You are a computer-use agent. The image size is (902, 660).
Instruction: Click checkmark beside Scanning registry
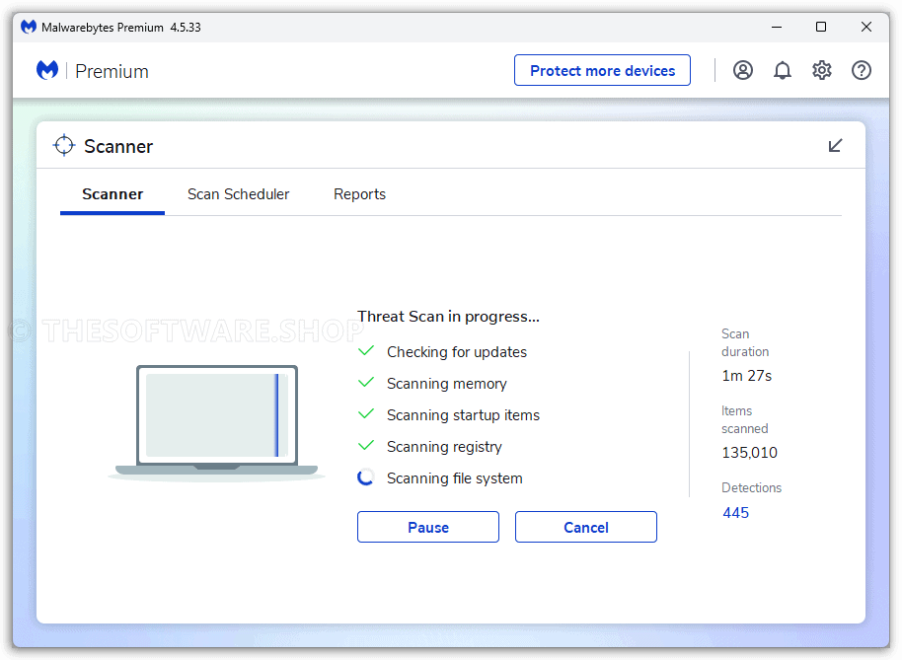point(366,446)
